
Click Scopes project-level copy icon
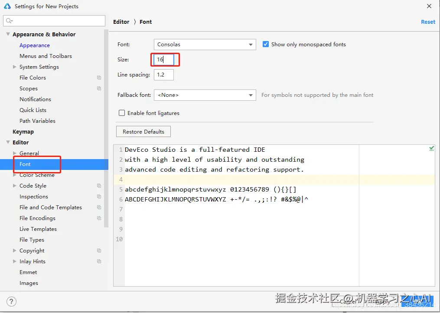(99, 89)
